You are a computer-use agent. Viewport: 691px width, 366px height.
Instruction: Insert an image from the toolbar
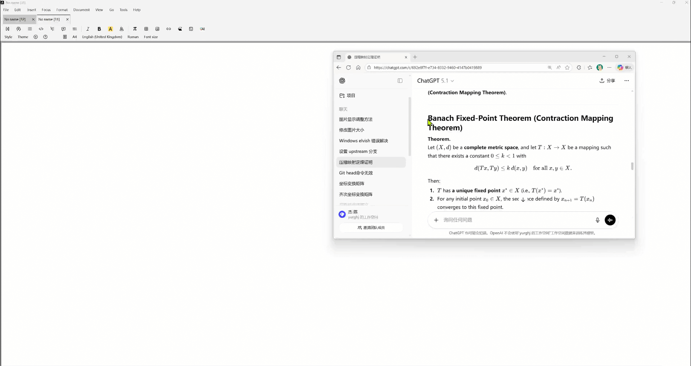(x=157, y=29)
